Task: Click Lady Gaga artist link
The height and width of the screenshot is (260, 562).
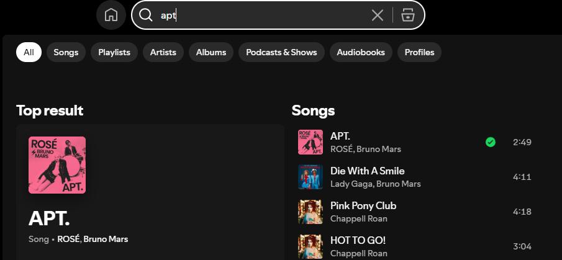Action: point(351,184)
